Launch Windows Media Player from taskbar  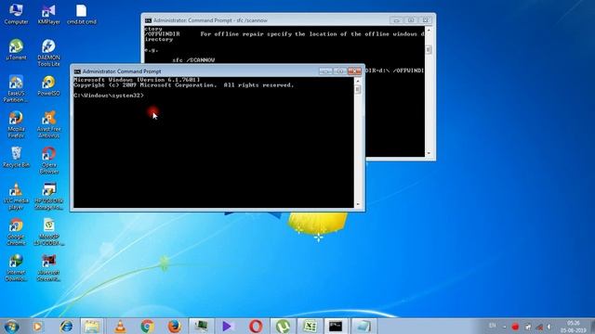coord(37,327)
